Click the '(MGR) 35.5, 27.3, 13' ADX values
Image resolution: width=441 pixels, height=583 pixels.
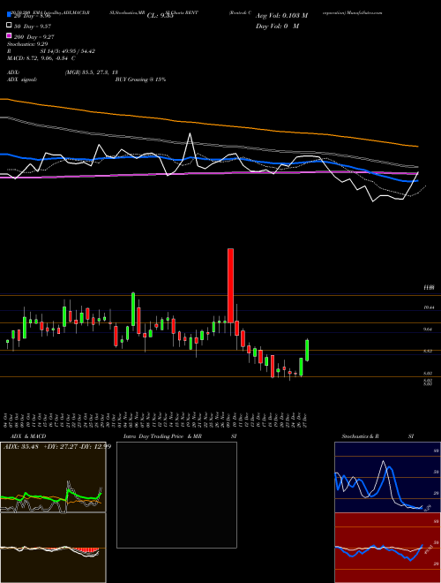(x=92, y=72)
